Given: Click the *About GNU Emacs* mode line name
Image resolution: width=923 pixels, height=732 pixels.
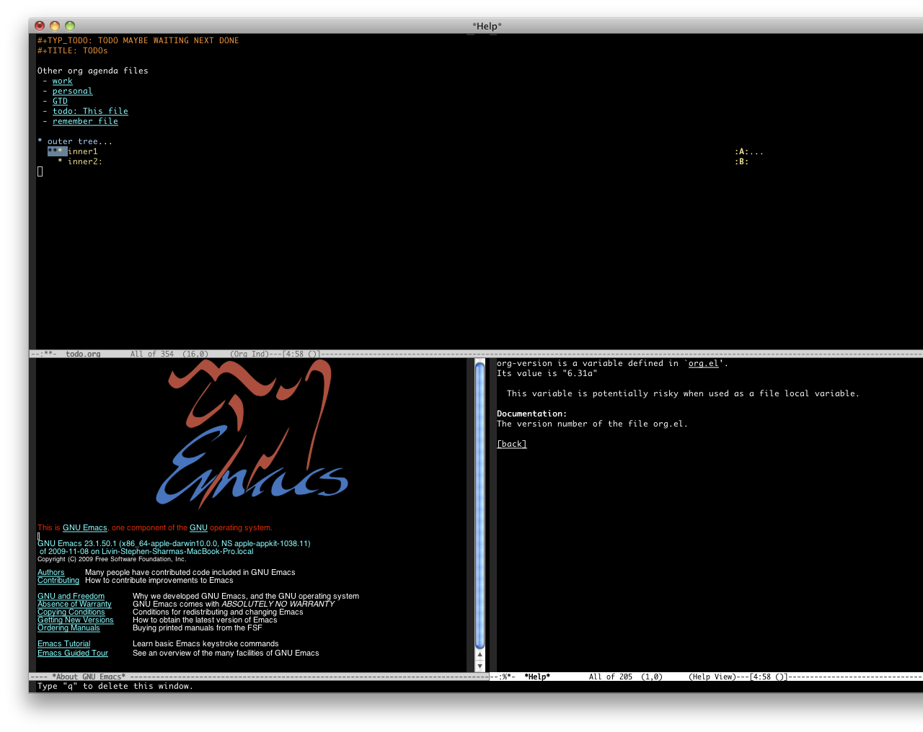Looking at the screenshot, I should coord(89,677).
